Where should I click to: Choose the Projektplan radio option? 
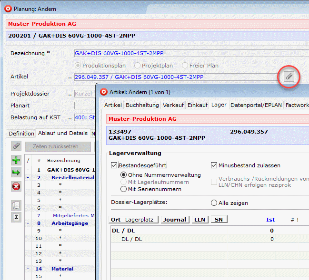pyautogui.click(x=138, y=66)
